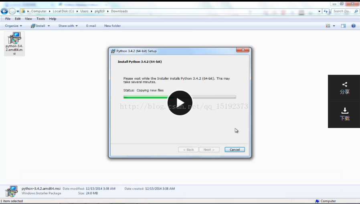Refresh the folder view
The image size is (360, 204).
point(326,11)
